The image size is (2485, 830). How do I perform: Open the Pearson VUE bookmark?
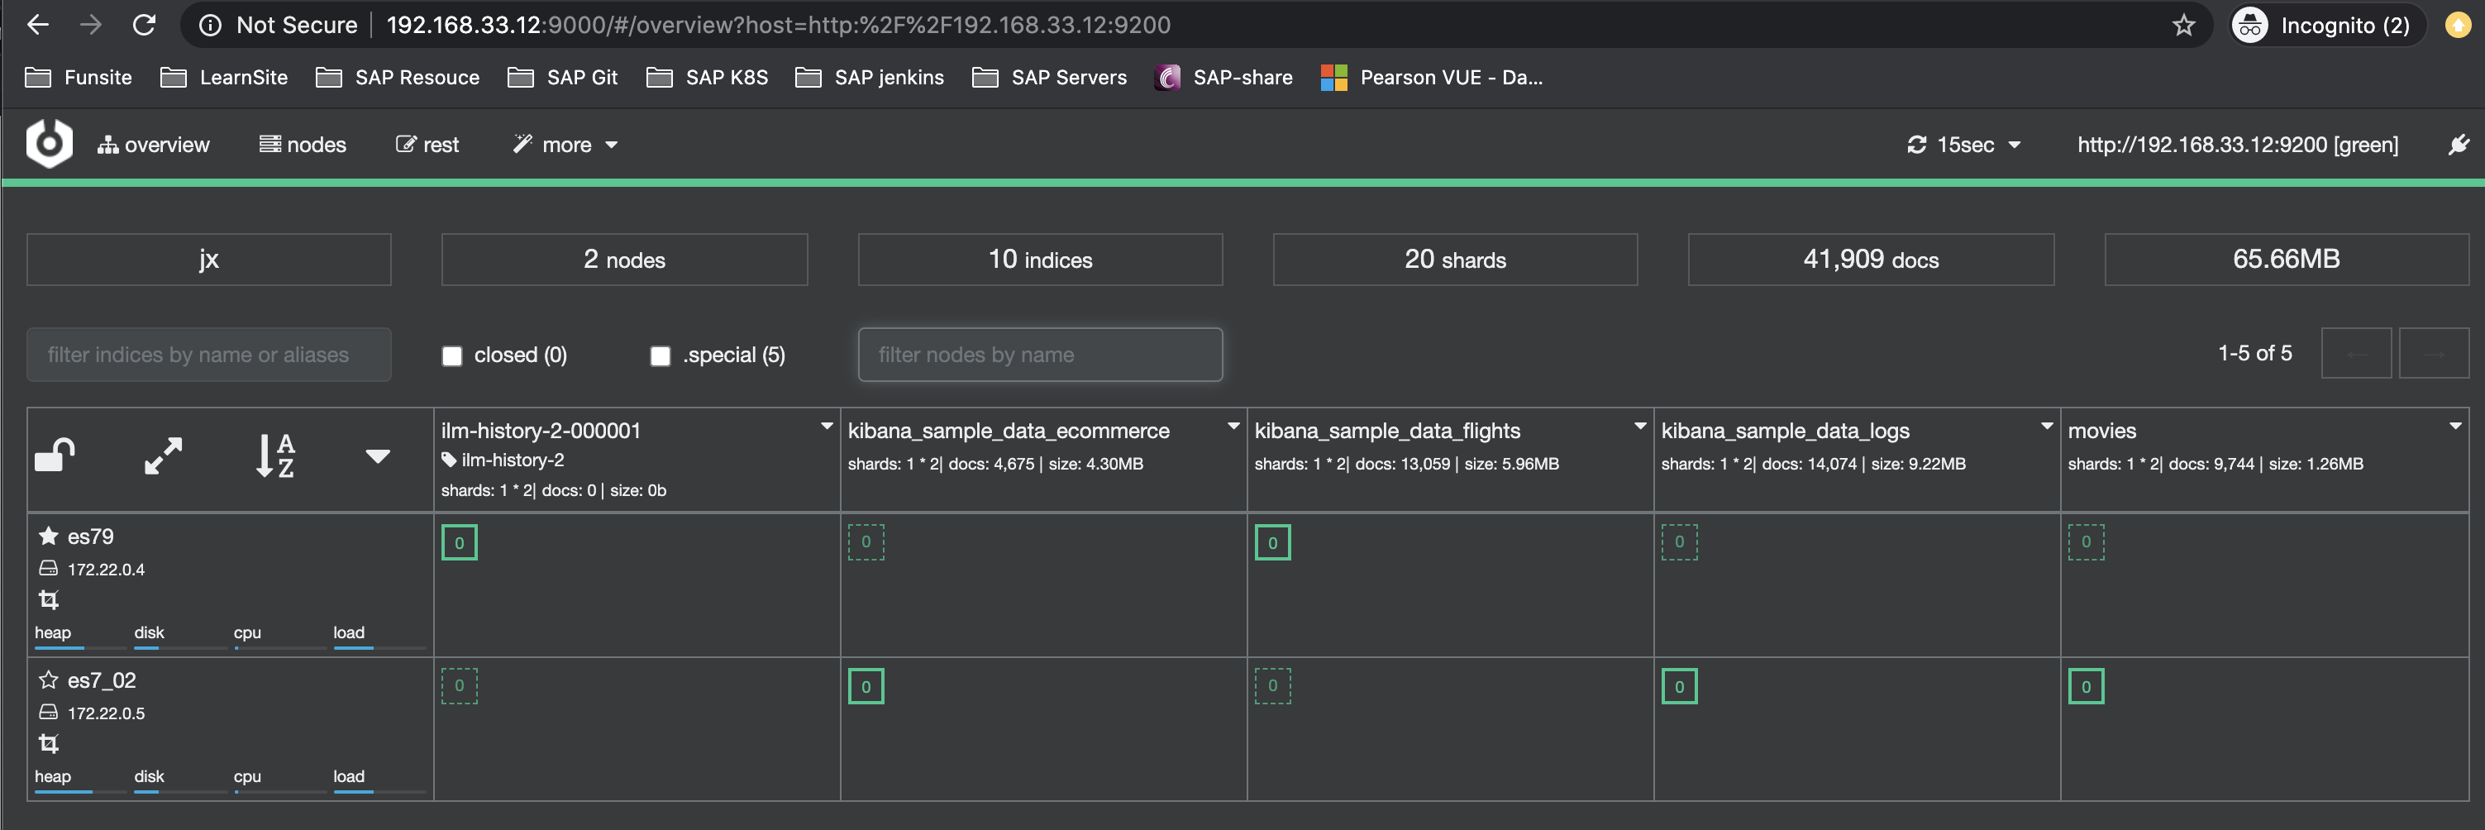1432,77
